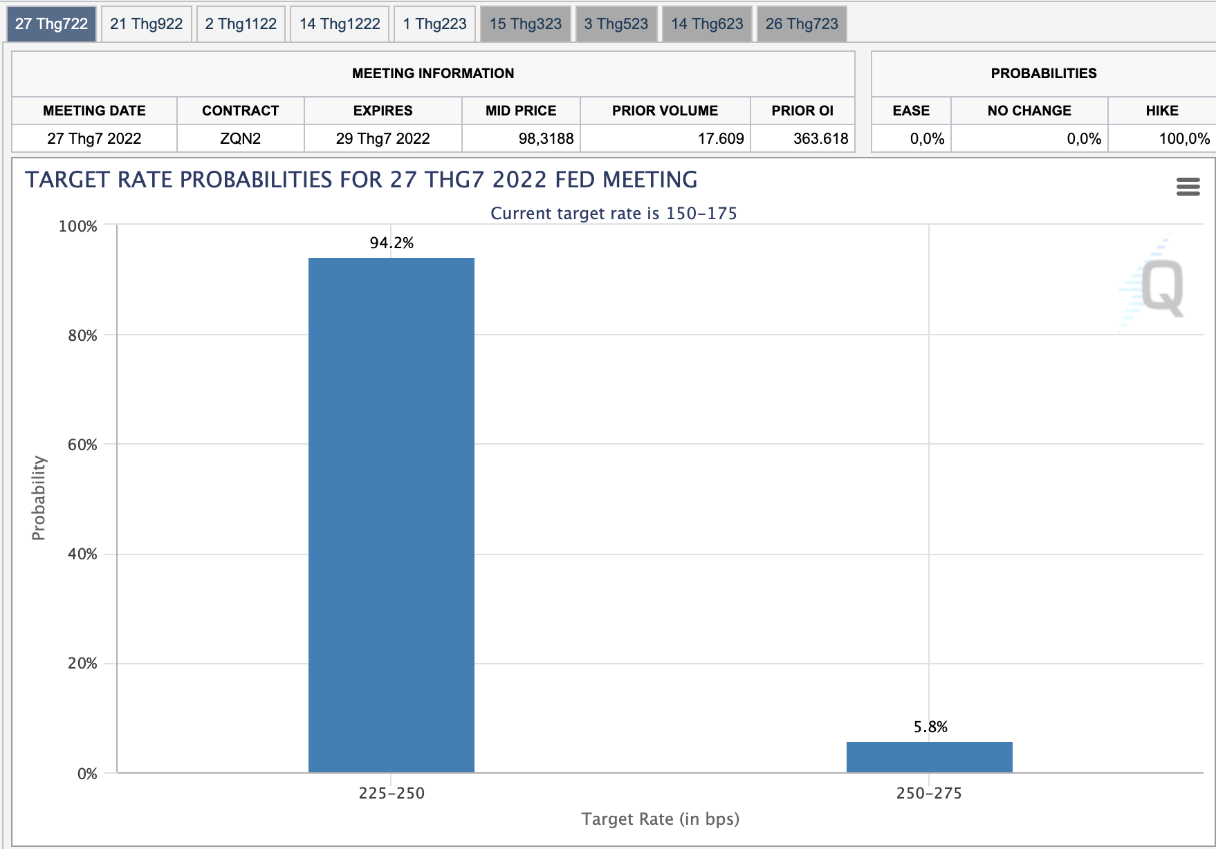Select the 0,0% no change probability value
This screenshot has height=849, width=1216.
point(1084,138)
